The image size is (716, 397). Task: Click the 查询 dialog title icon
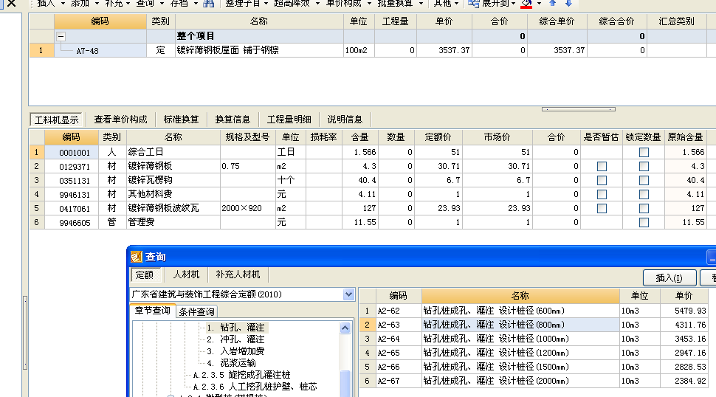pos(136,257)
